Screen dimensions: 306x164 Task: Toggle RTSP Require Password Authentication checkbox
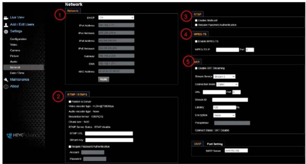tap(196, 25)
